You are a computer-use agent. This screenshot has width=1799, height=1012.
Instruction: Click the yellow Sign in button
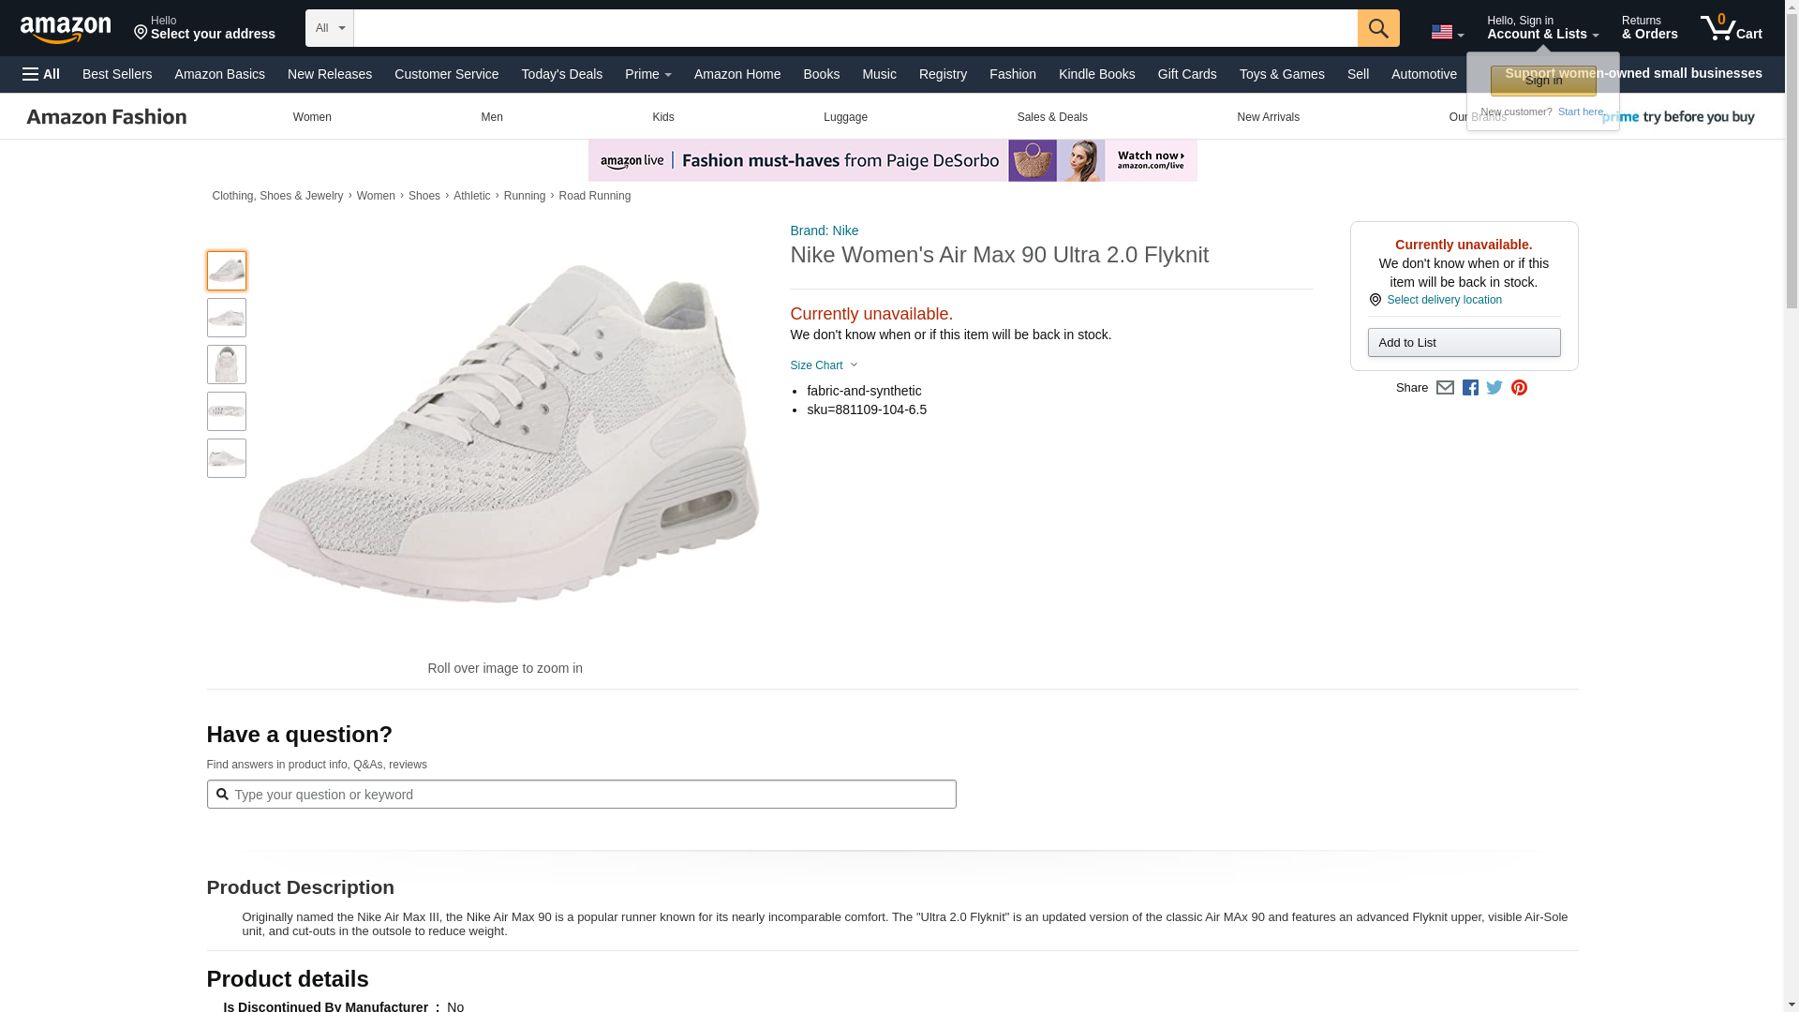point(1542,81)
